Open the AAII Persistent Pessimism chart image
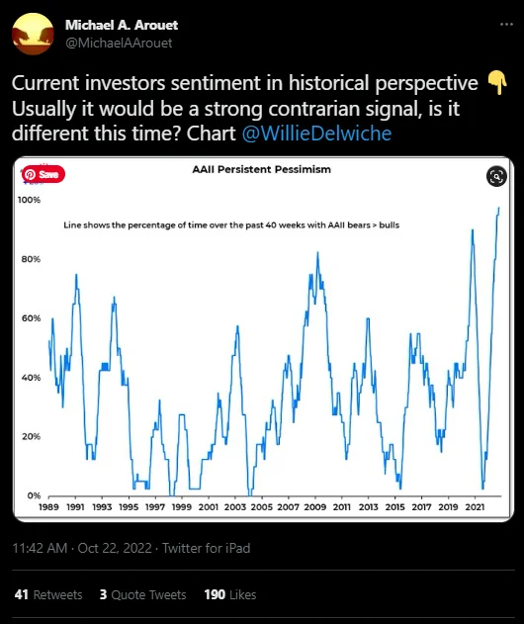Viewport: 524px width, 624px height. tap(263, 339)
